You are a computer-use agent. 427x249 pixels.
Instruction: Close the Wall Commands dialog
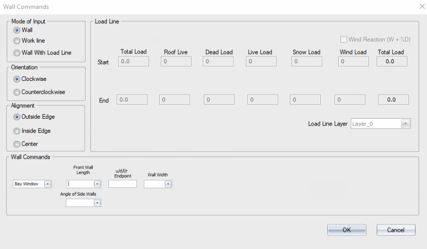coord(422,6)
